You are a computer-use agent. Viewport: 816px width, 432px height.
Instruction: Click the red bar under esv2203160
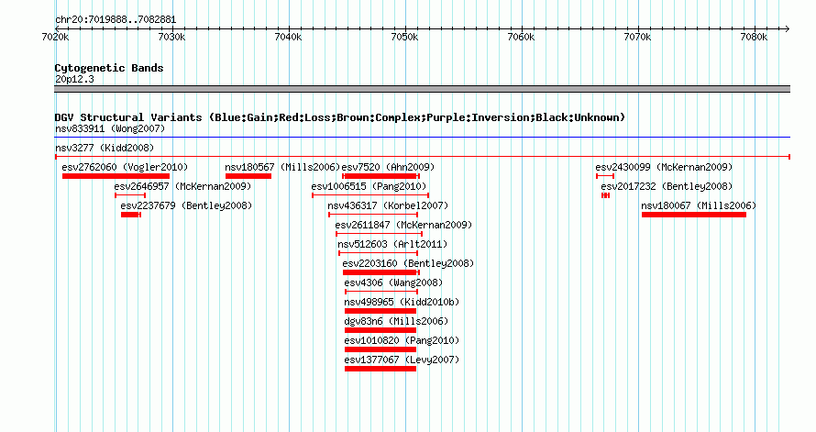click(380, 272)
